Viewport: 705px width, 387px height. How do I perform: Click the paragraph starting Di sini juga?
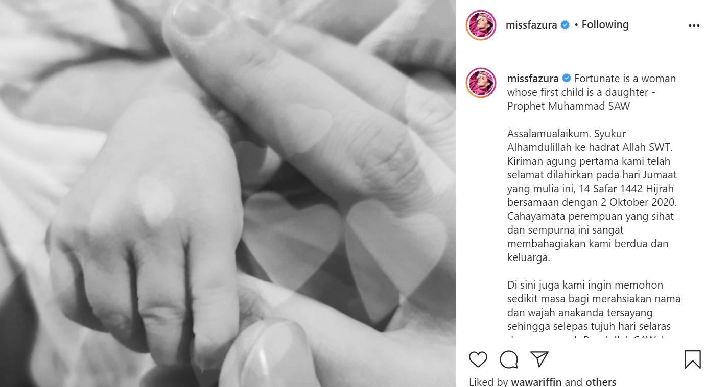tap(594, 311)
